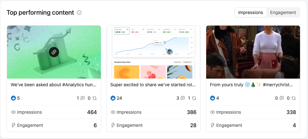
Task: Click the like icon on the Analytics post
Action: pyautogui.click(x=13, y=98)
